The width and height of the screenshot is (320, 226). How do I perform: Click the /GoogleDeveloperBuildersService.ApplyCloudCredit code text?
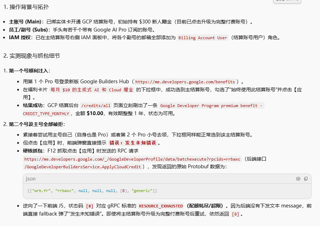coord(82,167)
